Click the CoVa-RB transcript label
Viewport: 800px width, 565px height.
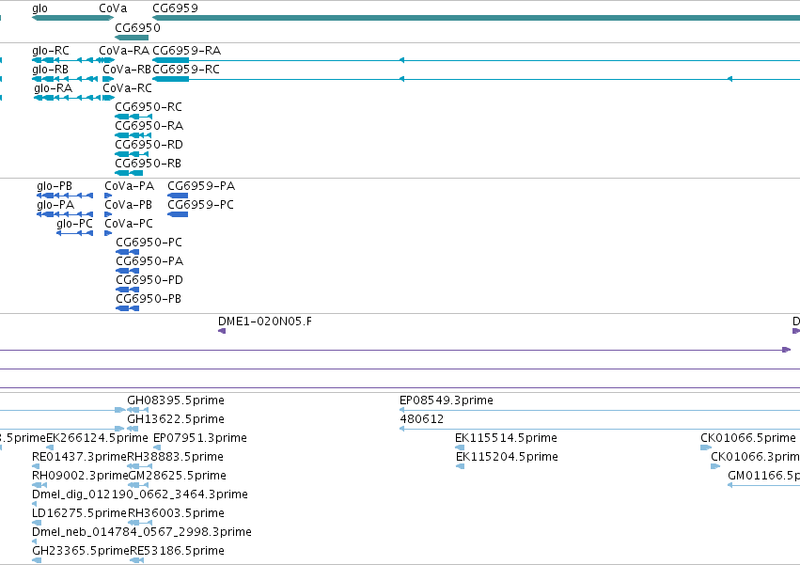pos(127,70)
